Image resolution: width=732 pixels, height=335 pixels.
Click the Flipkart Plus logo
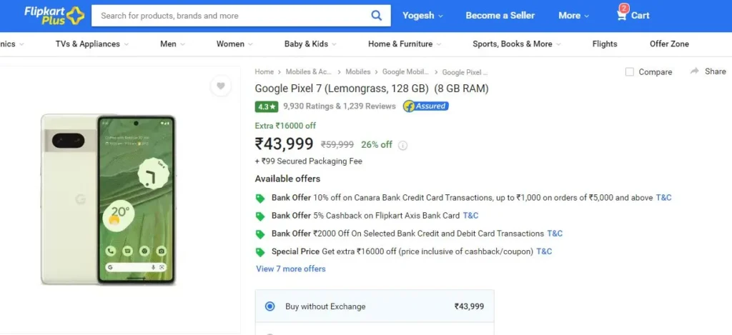tap(54, 16)
